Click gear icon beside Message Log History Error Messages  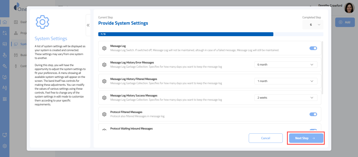coord(104,65)
